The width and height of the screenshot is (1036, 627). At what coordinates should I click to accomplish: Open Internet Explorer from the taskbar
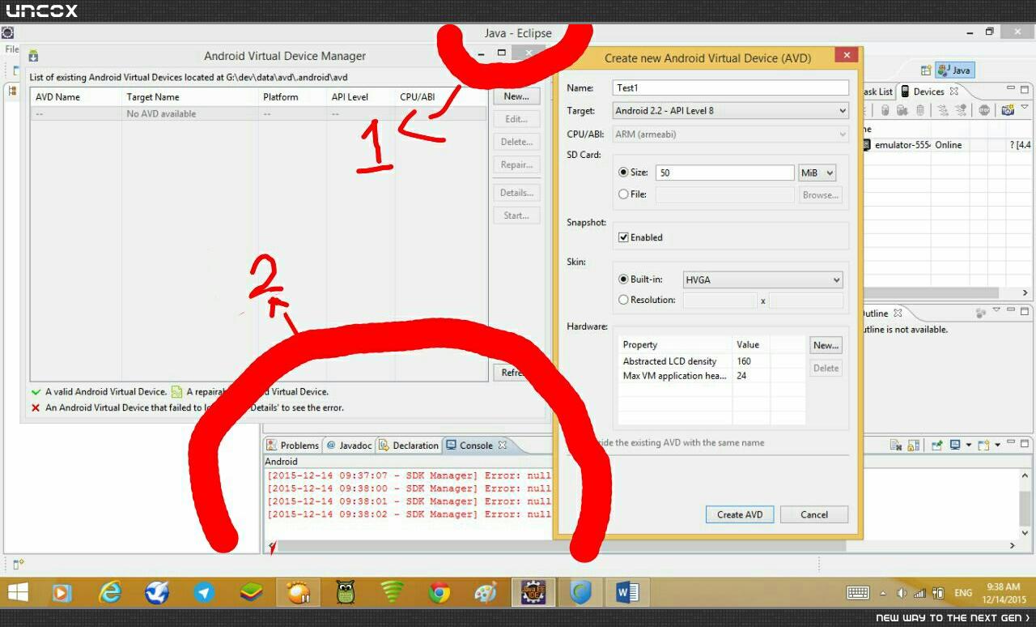tap(109, 593)
